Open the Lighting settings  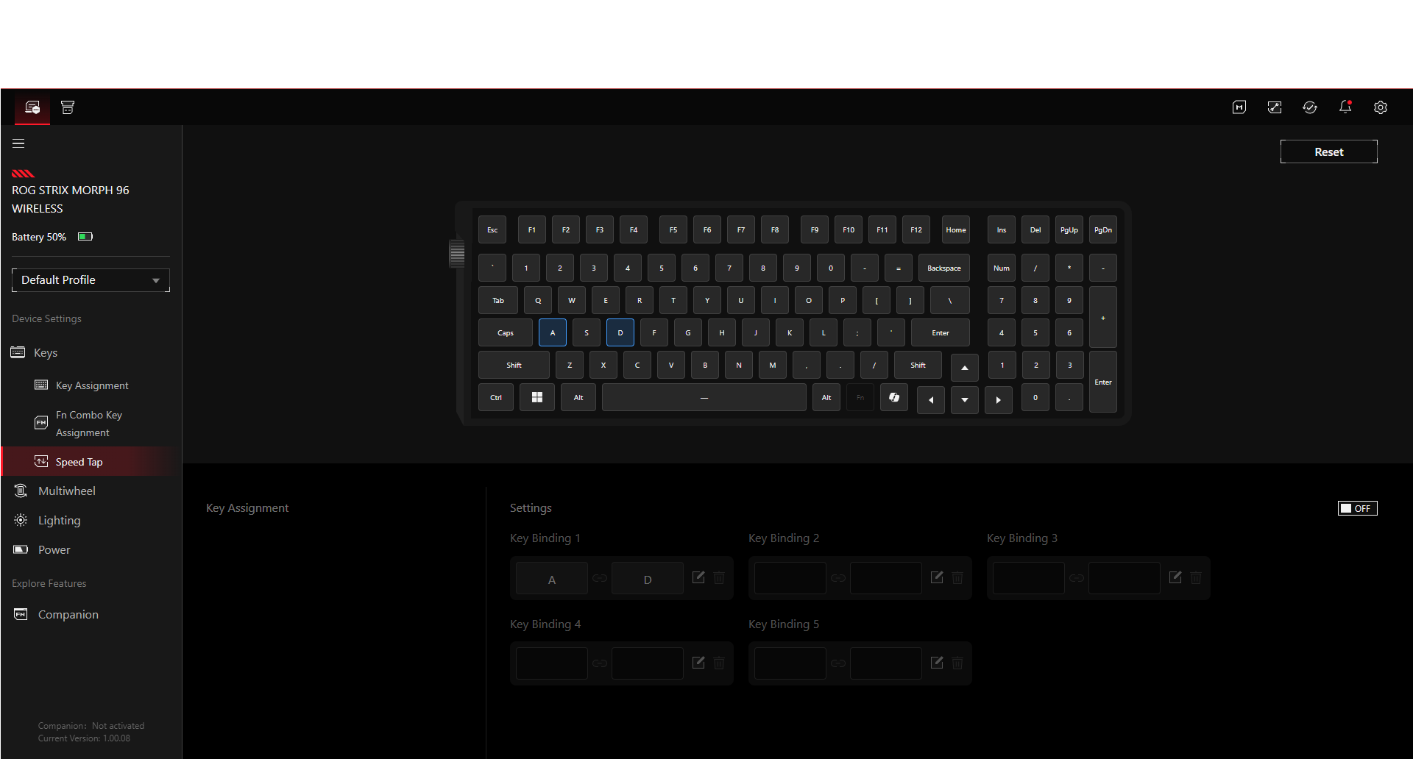coord(59,520)
